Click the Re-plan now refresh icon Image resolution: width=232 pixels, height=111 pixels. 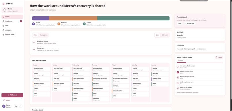(186, 24)
